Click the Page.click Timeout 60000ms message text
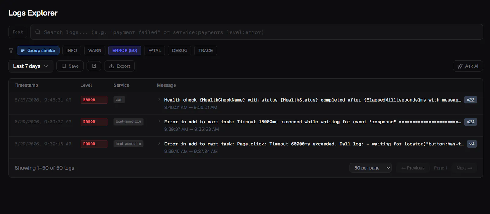Screen dimensions: 490x214 [314, 144]
